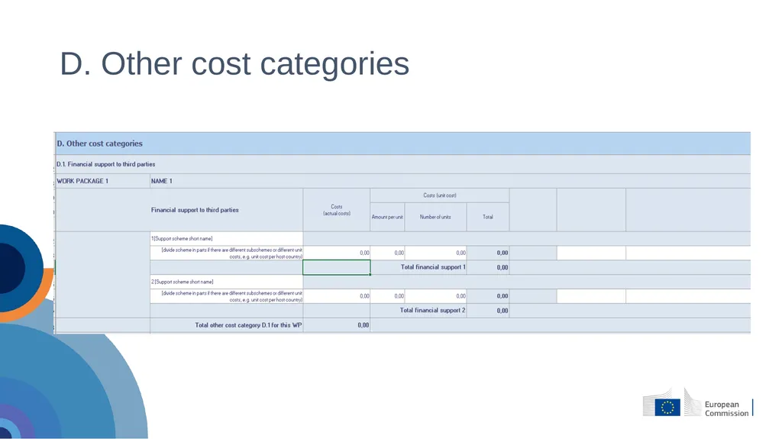Select the highlighted green-outlined empty cell
This screenshot has width=782, height=439.
pyautogui.click(x=337, y=267)
